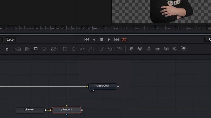
Task: Add a Camera 3D node
Action: (x=166, y=49)
